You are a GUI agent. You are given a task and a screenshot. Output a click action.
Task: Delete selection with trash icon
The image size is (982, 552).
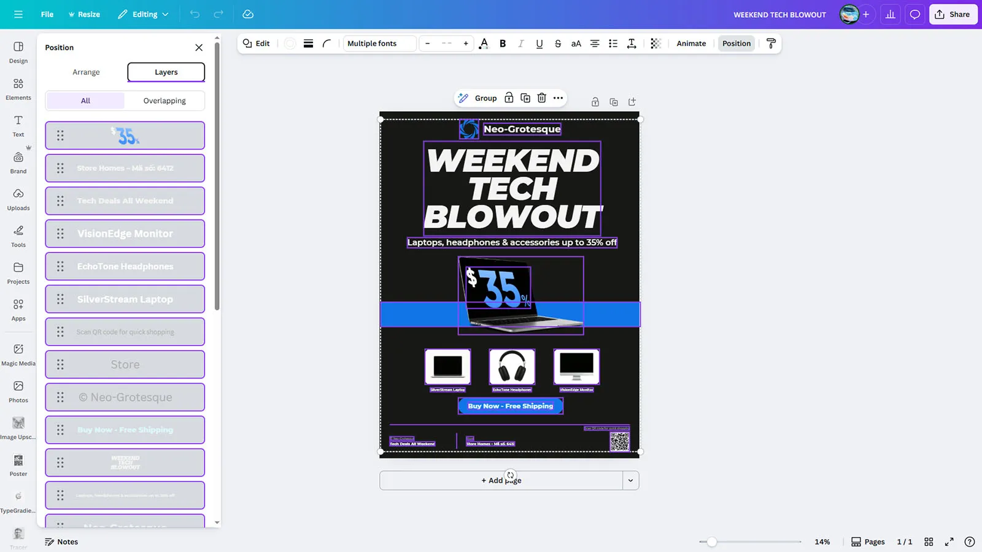click(x=541, y=98)
